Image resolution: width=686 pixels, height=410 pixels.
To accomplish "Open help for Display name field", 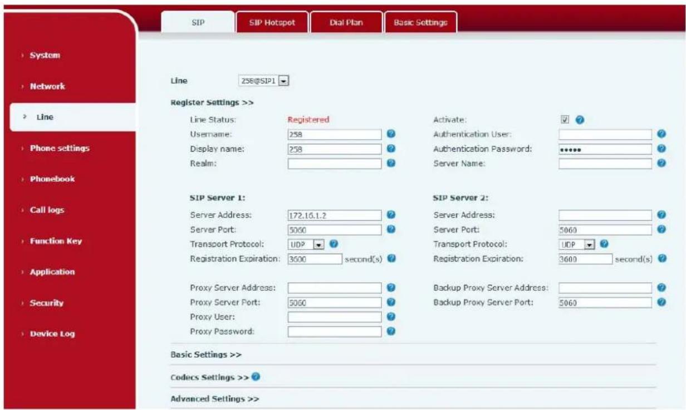I will pyautogui.click(x=391, y=149).
